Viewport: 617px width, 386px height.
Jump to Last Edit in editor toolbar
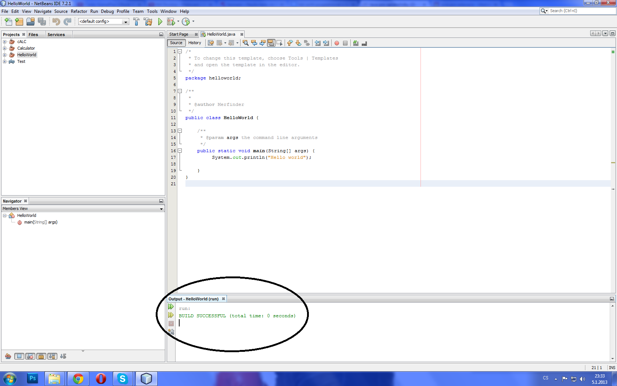click(x=211, y=43)
